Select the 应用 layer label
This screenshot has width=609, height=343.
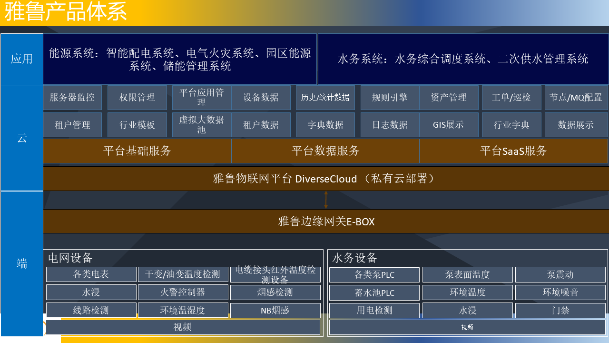[22, 59]
